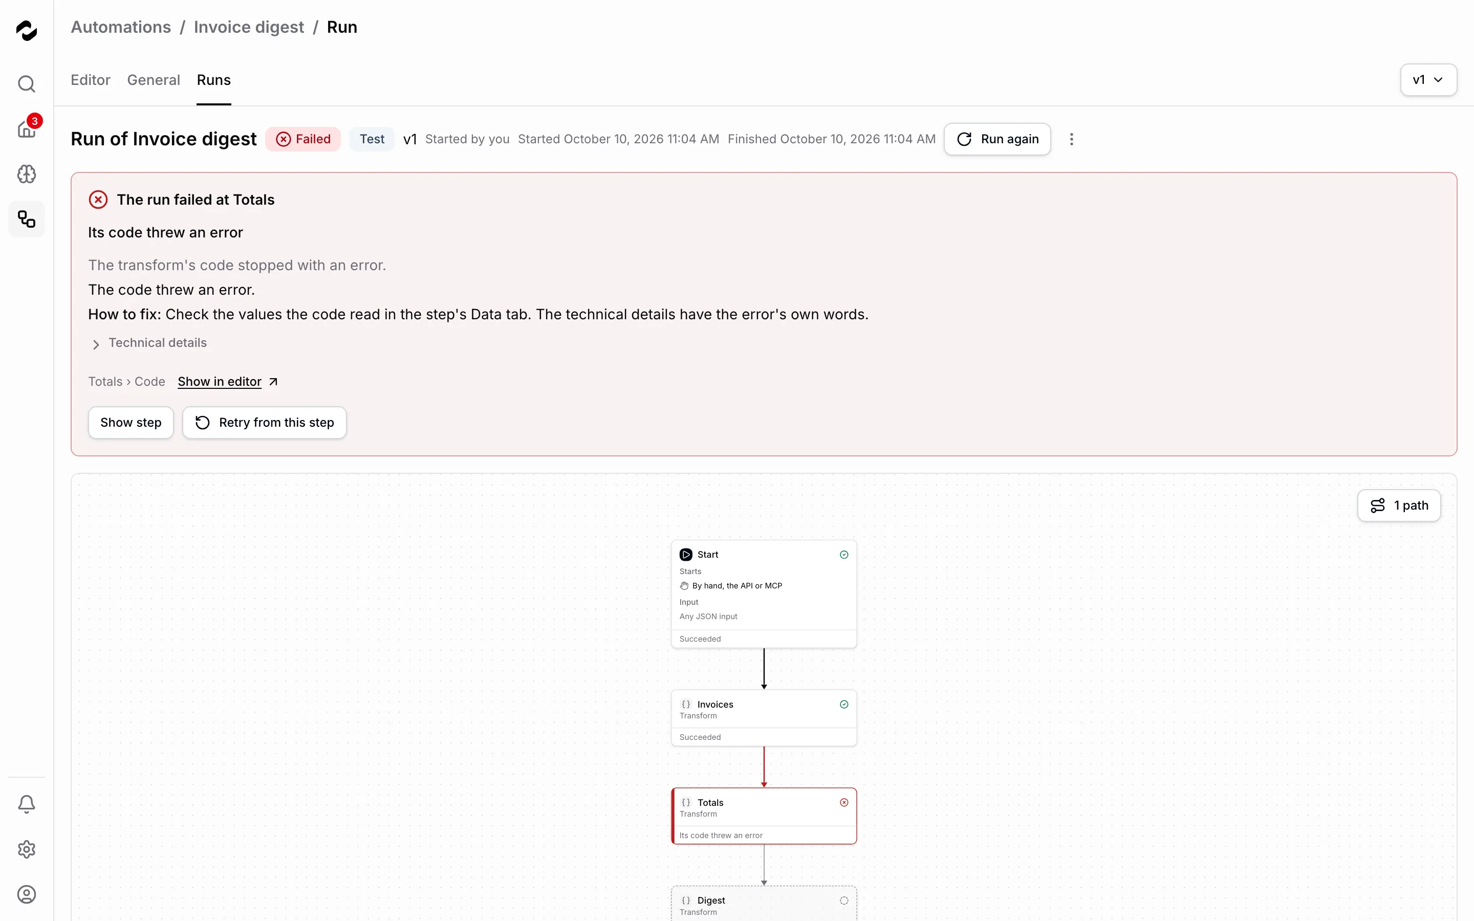
Task: Click the play icon on Start node
Action: pyautogui.click(x=686, y=554)
